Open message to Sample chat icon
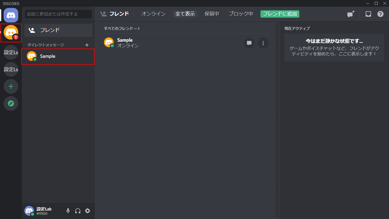This screenshot has height=219, width=389. pyautogui.click(x=249, y=43)
